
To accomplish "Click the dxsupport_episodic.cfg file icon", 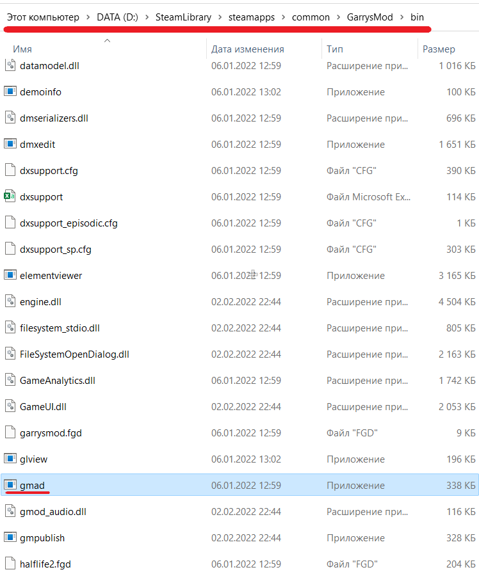I will tap(10, 223).
